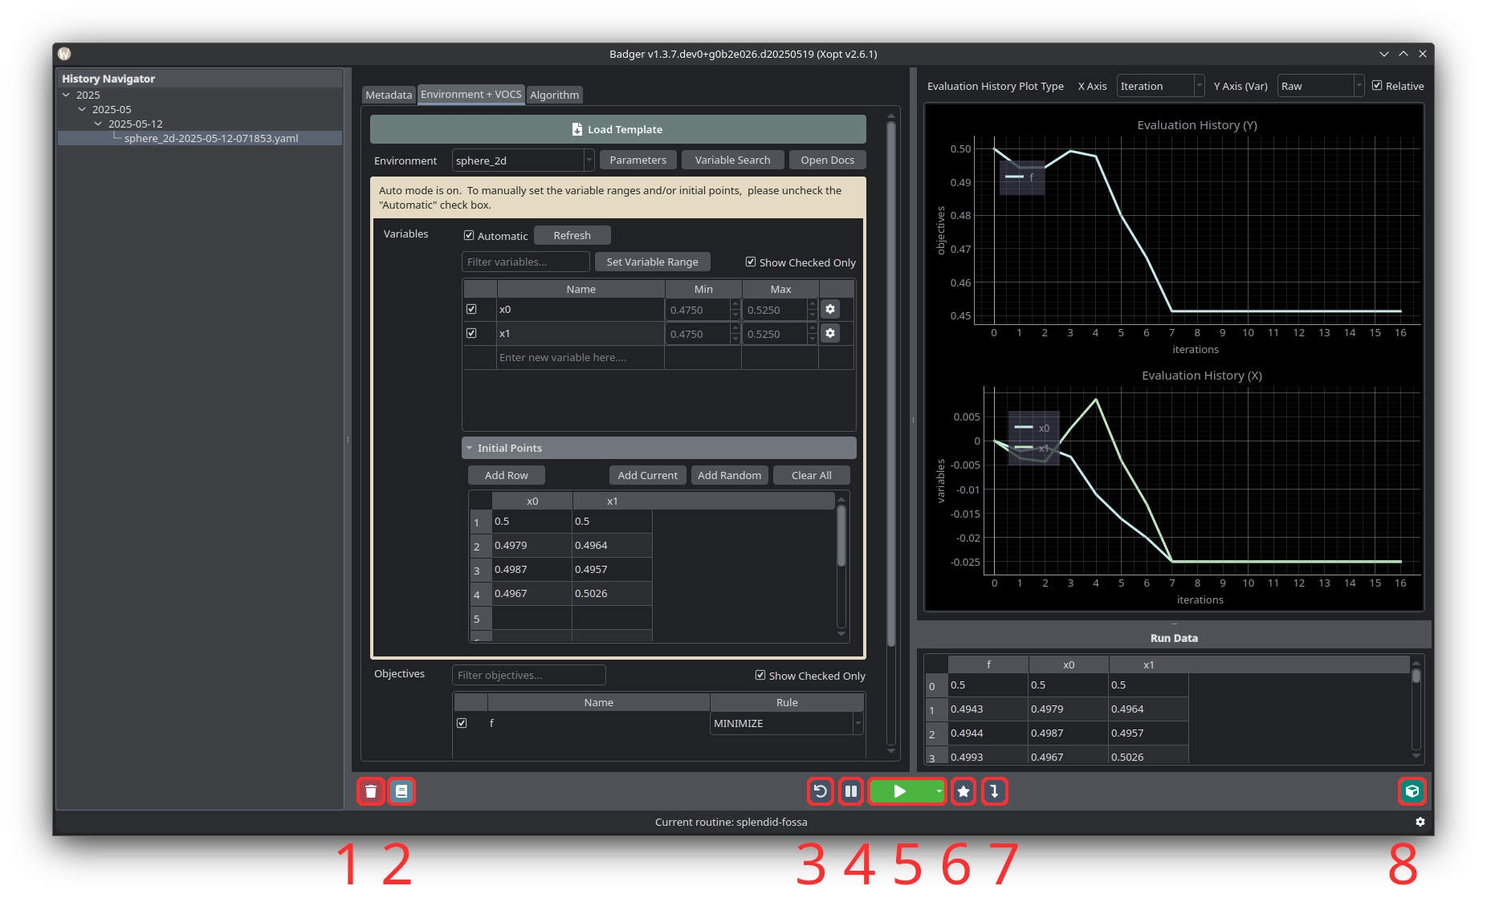Open the x1 variable settings gear
This screenshot has width=1487, height=898.
click(x=830, y=333)
